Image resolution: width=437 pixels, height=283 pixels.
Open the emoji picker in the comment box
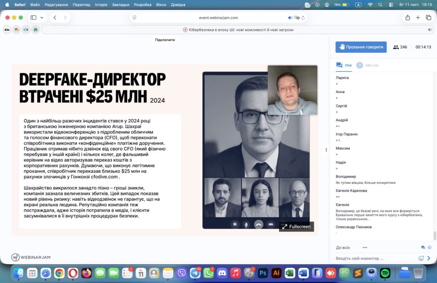(x=421, y=258)
